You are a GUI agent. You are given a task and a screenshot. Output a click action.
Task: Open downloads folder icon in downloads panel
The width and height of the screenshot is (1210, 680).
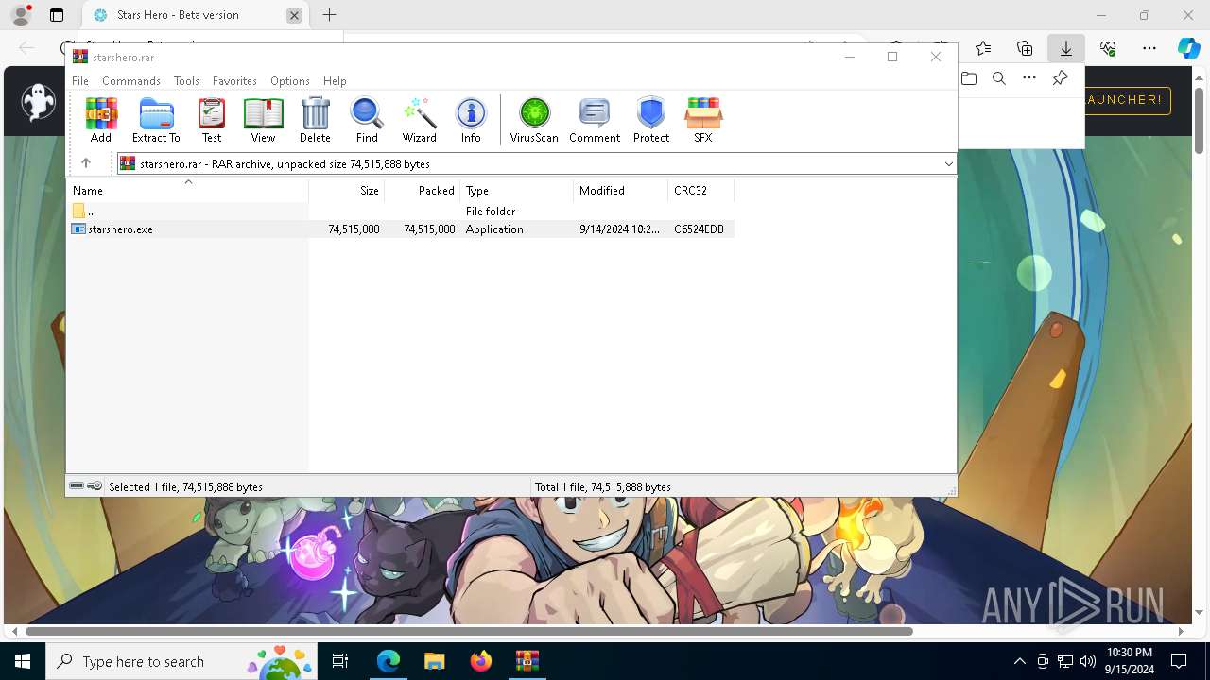pyautogui.click(x=969, y=78)
